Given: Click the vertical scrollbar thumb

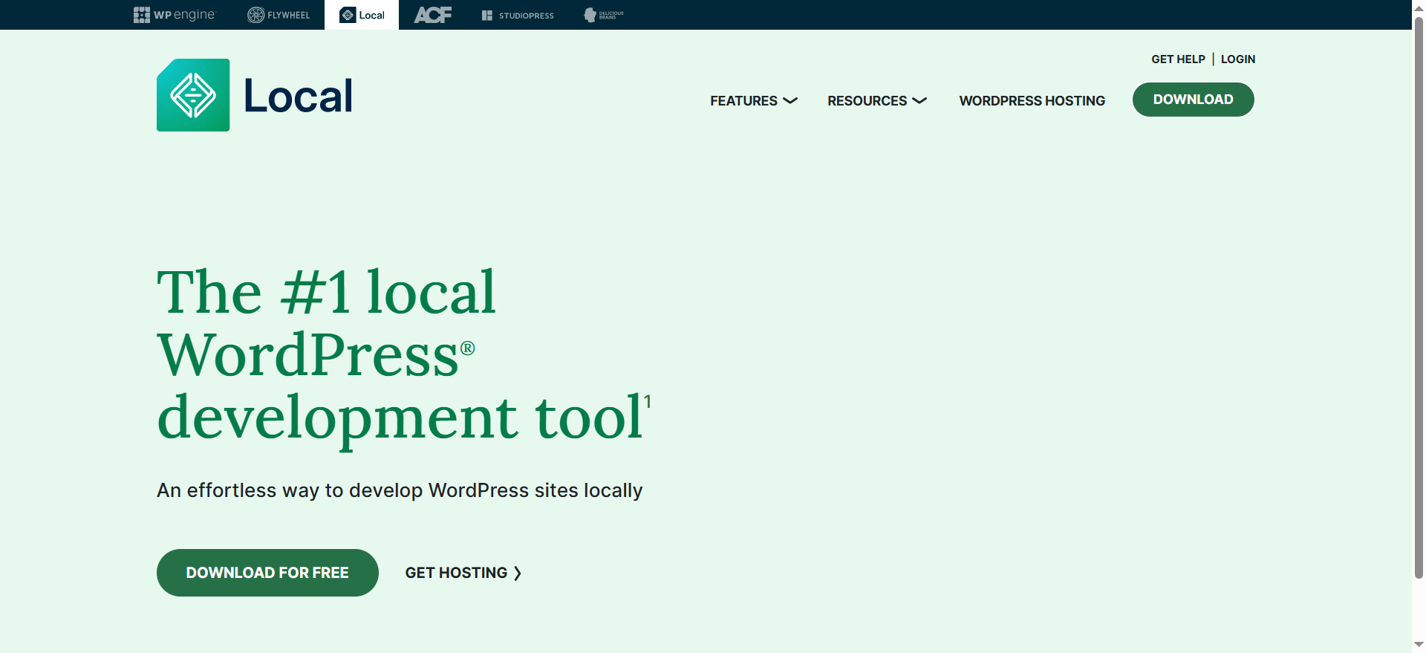Looking at the screenshot, I should coord(1419,297).
